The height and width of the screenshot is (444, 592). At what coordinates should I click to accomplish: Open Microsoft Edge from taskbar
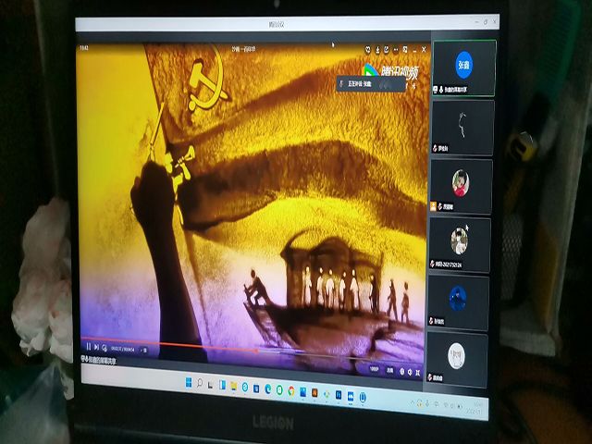point(267,389)
